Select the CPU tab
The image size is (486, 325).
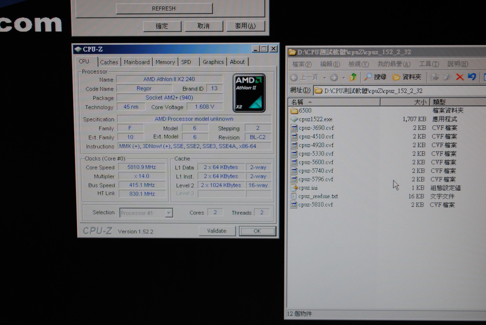pos(84,61)
